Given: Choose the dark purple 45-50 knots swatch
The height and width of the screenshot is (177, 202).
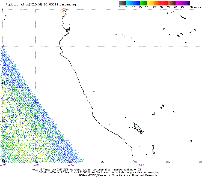Looking at the screenshot, I should (186, 3).
